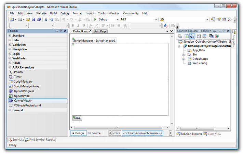
Task: Switch to the Start Page tab
Action: click(100, 31)
